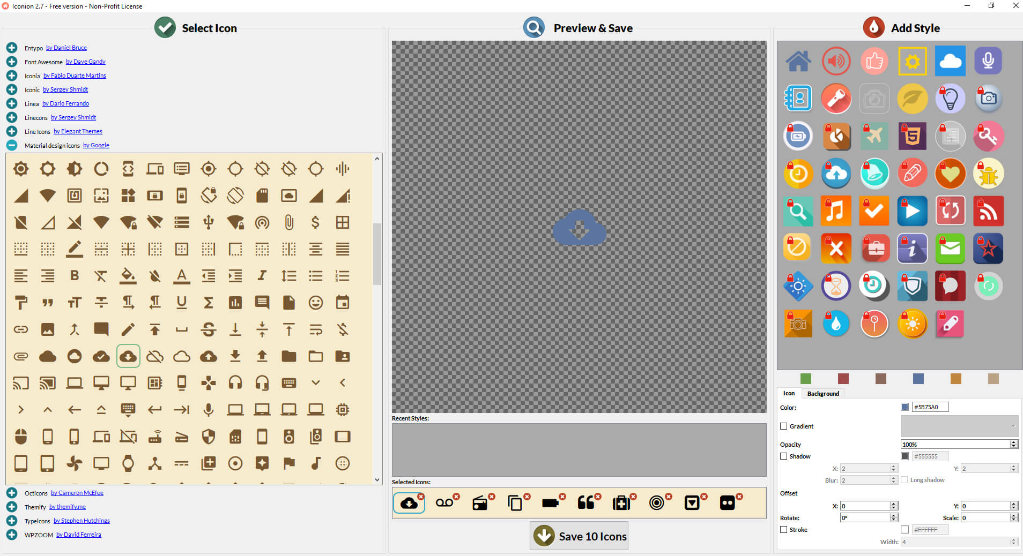Open the by Stephen Hutchings link
Screen dimensions: 1023x556
[x=81, y=521]
